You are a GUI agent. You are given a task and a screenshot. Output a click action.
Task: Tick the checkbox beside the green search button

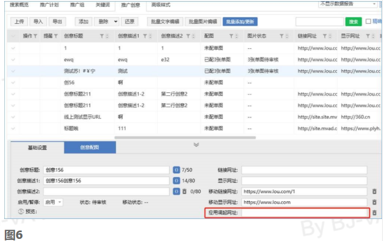pyautogui.click(x=368, y=21)
